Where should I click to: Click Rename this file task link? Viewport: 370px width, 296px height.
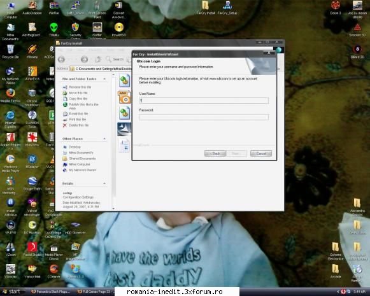80,87
